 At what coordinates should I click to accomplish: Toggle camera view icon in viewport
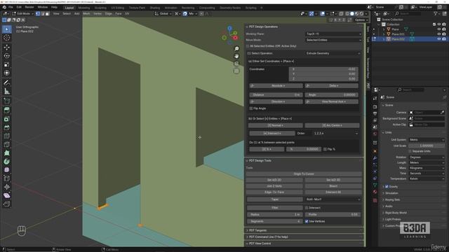[x=236, y=64]
